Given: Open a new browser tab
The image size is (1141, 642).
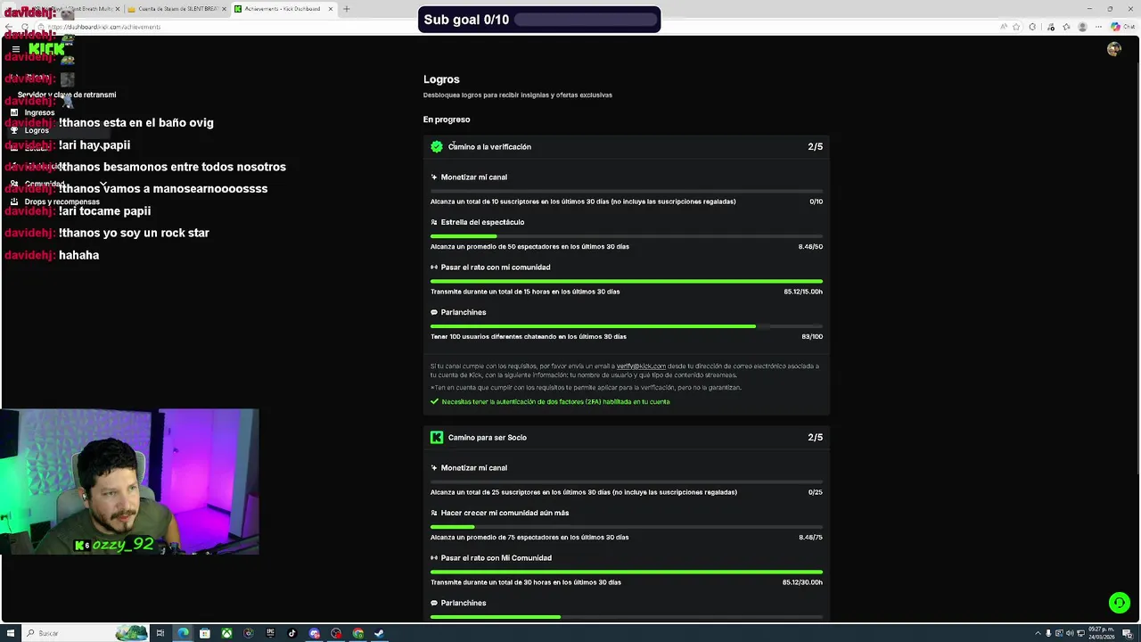Looking at the screenshot, I should pos(347,9).
